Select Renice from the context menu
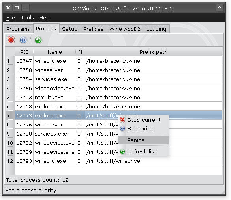The height and width of the screenshot is (200, 231). (143, 140)
